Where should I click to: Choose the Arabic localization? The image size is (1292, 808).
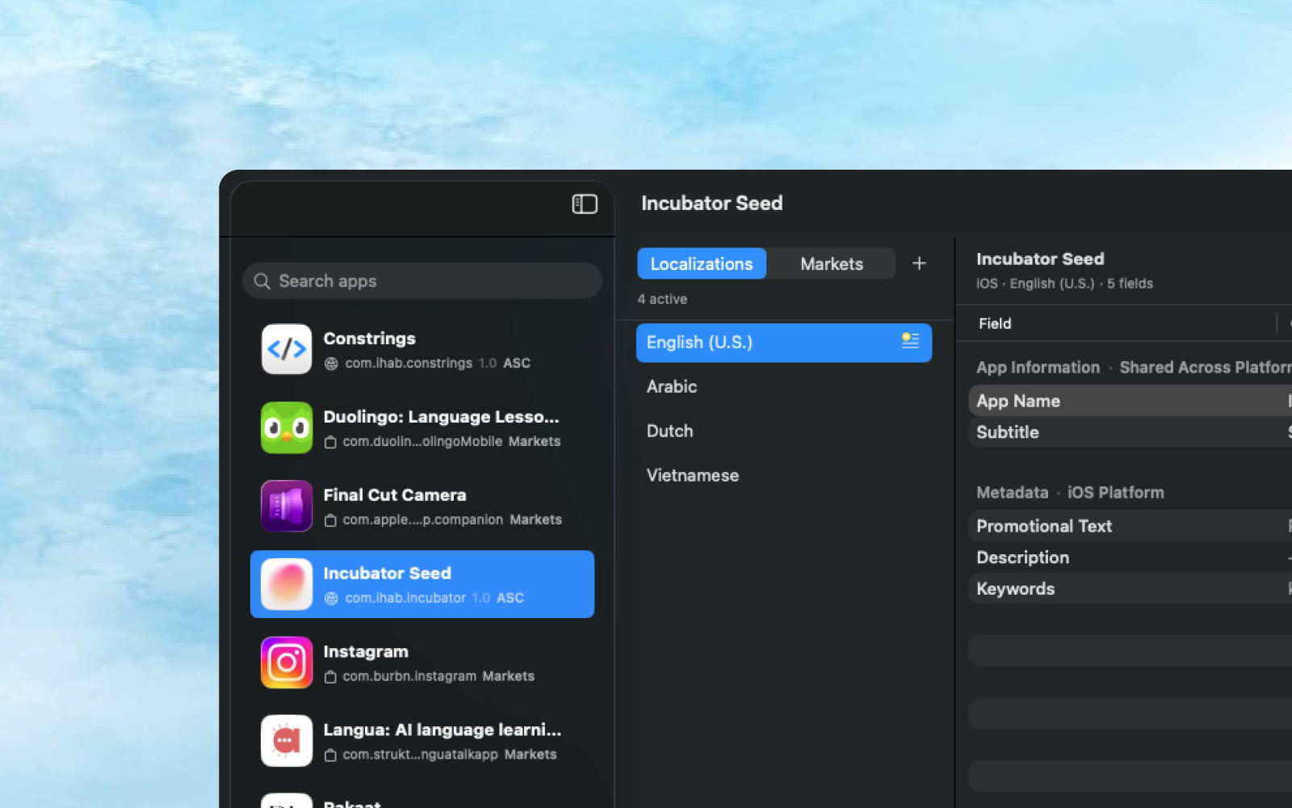(x=784, y=387)
